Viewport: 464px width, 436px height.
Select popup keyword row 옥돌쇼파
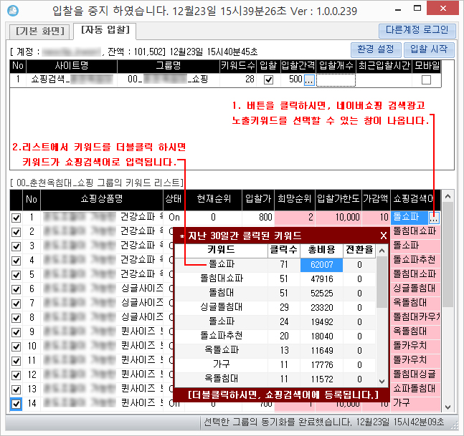(275, 350)
